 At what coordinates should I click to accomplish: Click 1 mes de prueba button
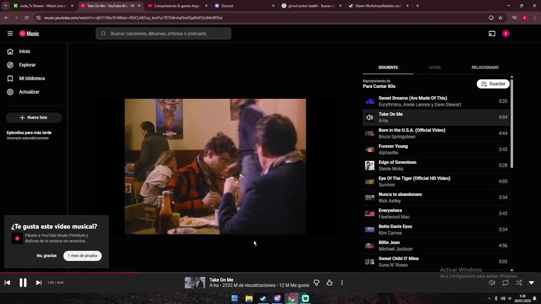pos(82,256)
